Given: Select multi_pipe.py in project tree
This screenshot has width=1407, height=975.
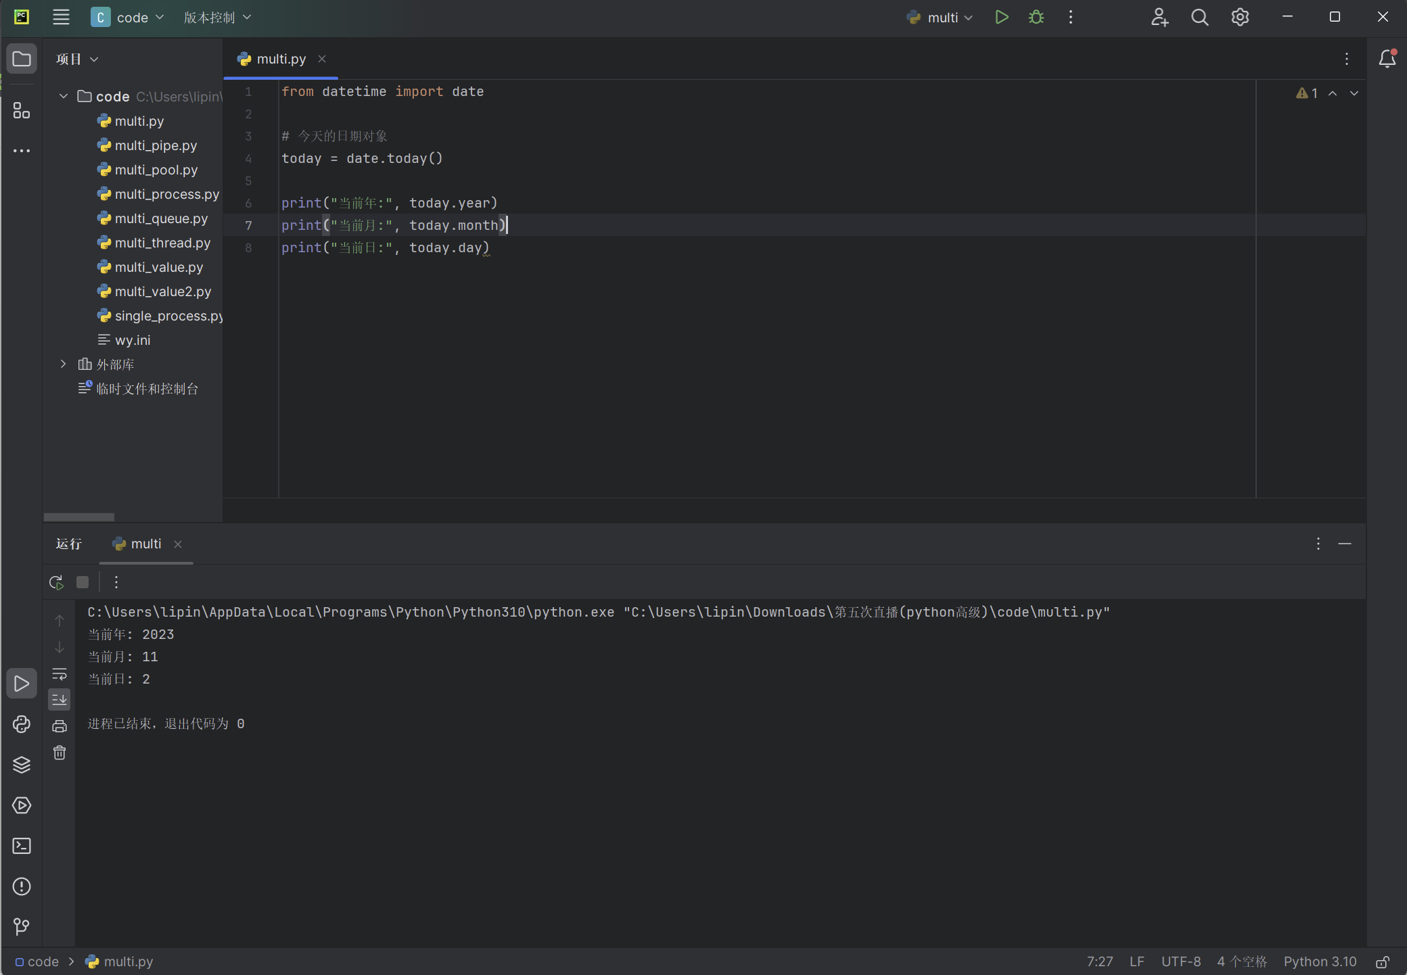Looking at the screenshot, I should tap(156, 145).
